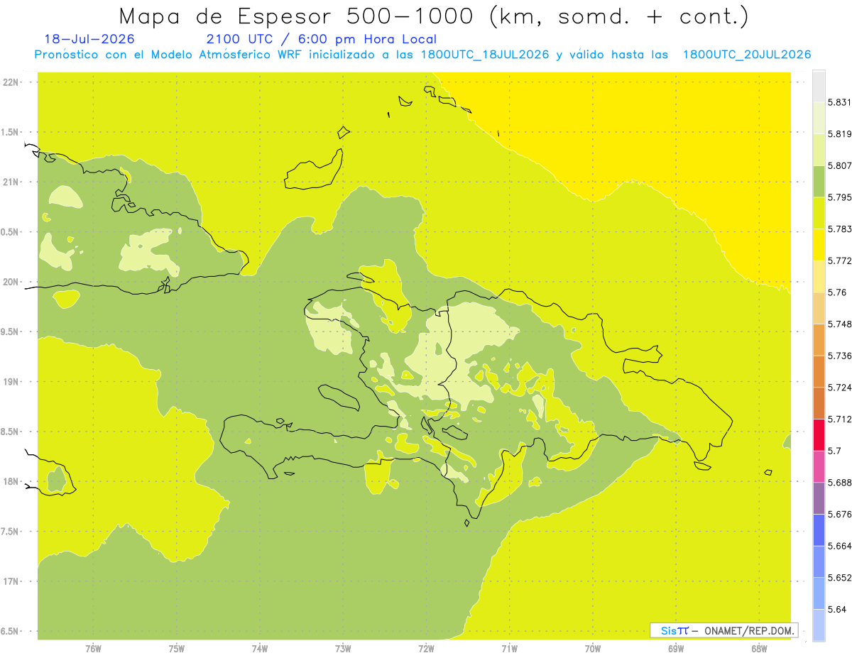
Task: Click the pink swatch between 5.7 and 5.688
Action: point(819,466)
